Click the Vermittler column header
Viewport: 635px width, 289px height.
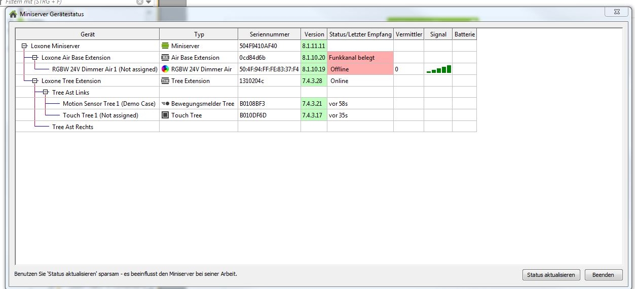[x=409, y=34]
